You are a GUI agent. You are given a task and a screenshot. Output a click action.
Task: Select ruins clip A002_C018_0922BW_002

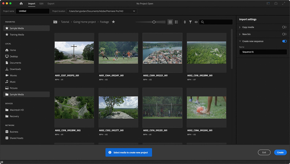pos(74,108)
